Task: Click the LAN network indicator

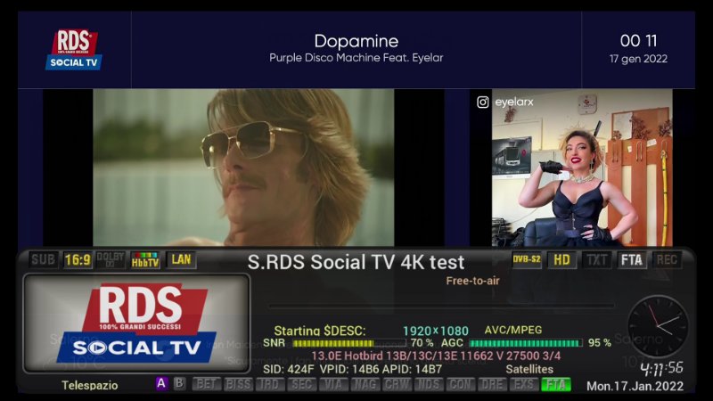Action: pos(181,260)
